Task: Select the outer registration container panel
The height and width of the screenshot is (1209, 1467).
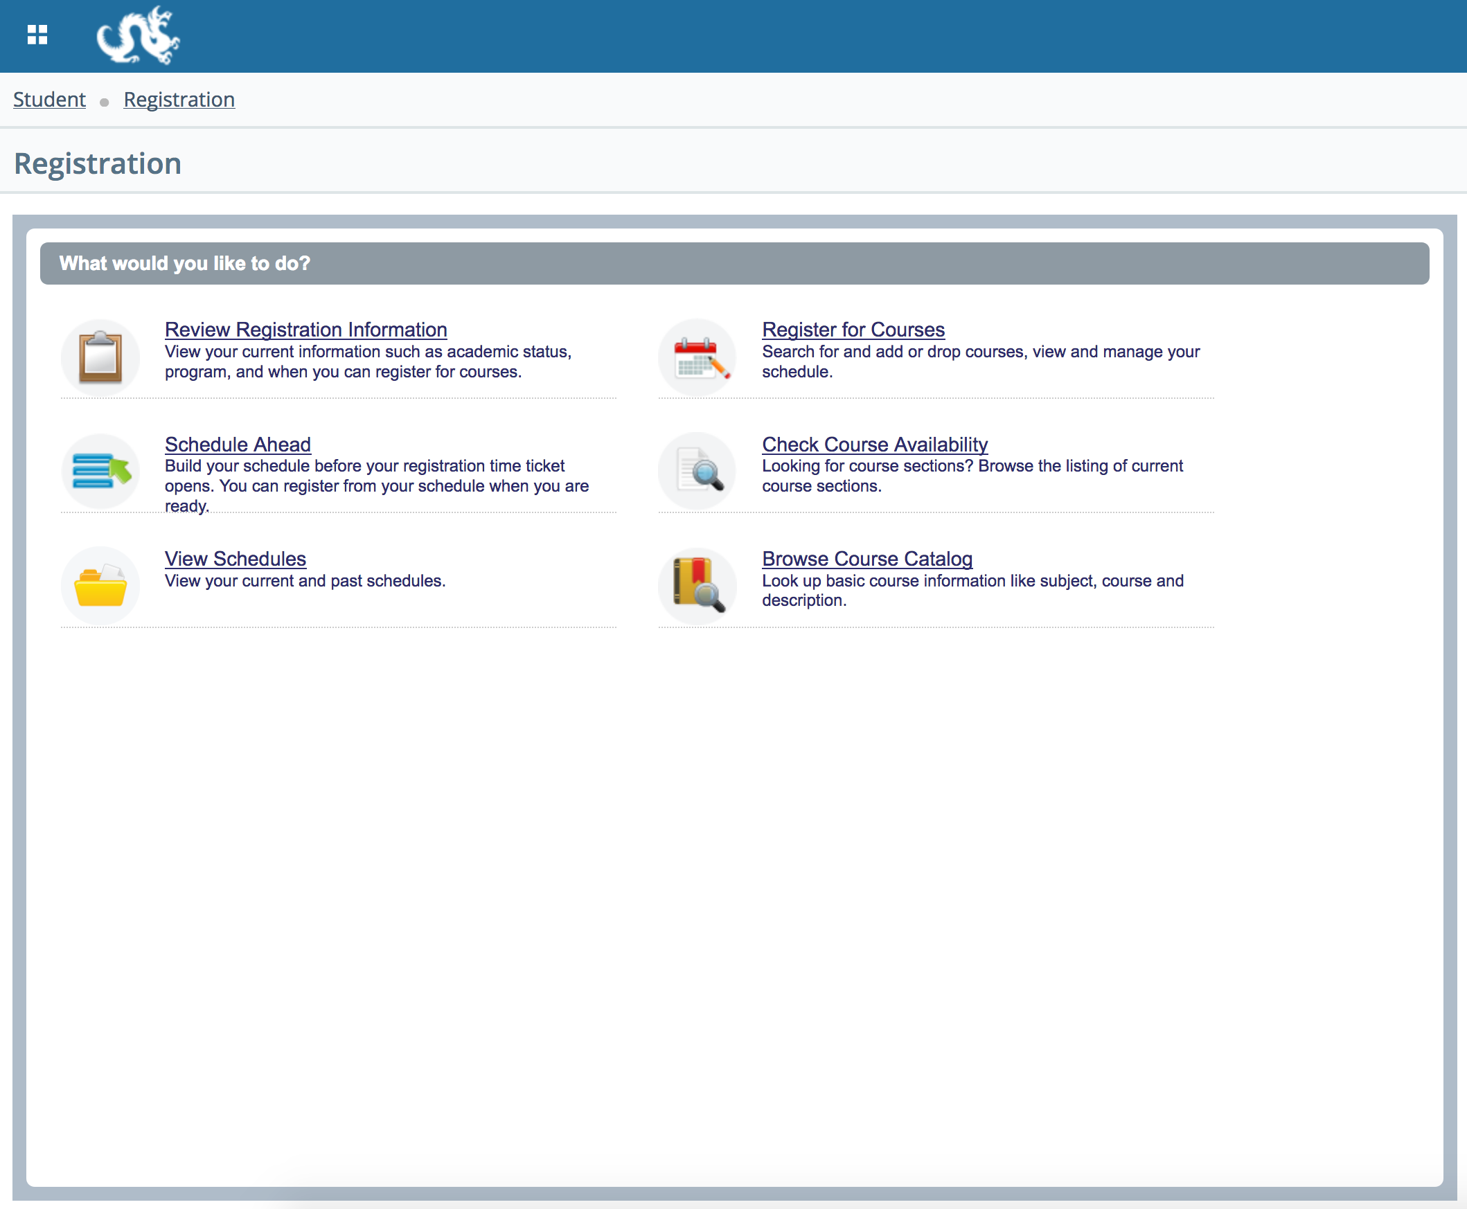Action: pos(732,706)
